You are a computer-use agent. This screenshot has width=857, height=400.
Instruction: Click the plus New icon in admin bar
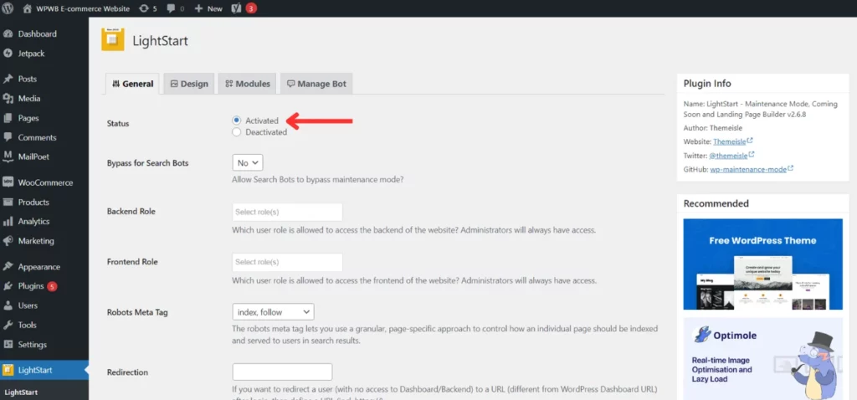click(x=198, y=8)
